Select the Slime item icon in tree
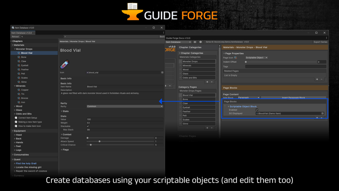The image size is (339, 191). click(19, 82)
